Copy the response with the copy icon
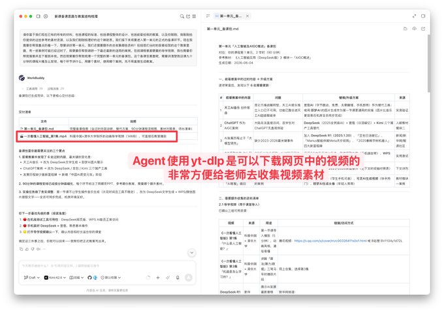The height and width of the screenshot is (313, 444). coord(22,249)
